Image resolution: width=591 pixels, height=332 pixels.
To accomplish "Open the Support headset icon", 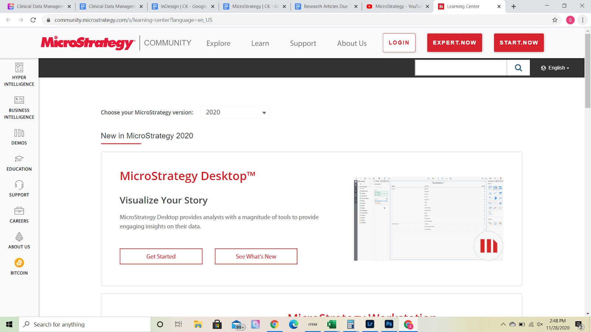I will pyautogui.click(x=19, y=185).
